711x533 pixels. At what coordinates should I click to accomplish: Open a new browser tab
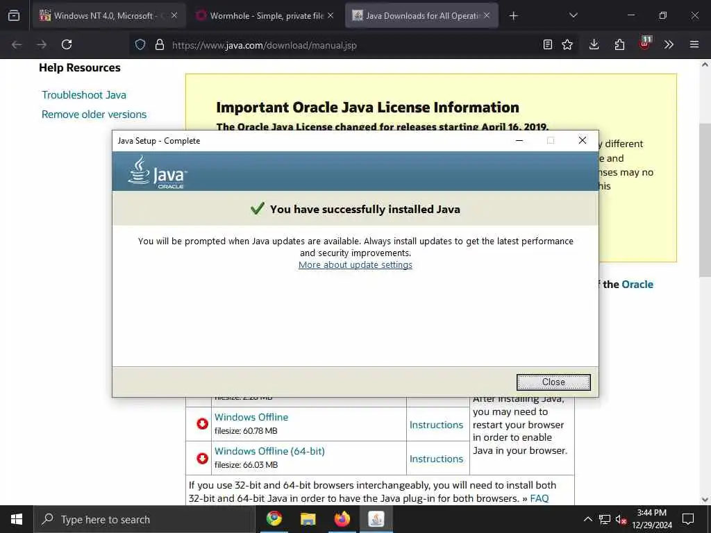513,16
